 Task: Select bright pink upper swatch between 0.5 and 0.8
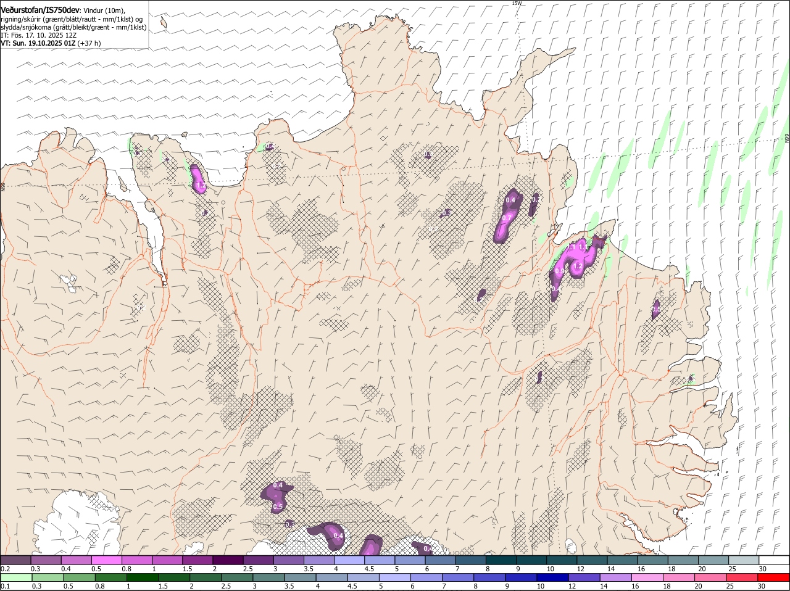pos(106,560)
